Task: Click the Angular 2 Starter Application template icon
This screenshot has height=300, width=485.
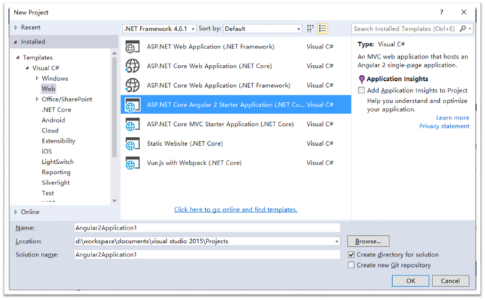Action: [x=132, y=104]
